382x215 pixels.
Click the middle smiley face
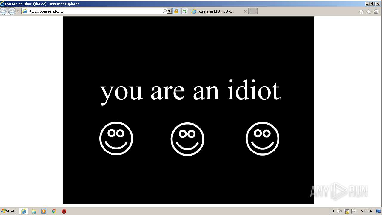(x=187, y=139)
